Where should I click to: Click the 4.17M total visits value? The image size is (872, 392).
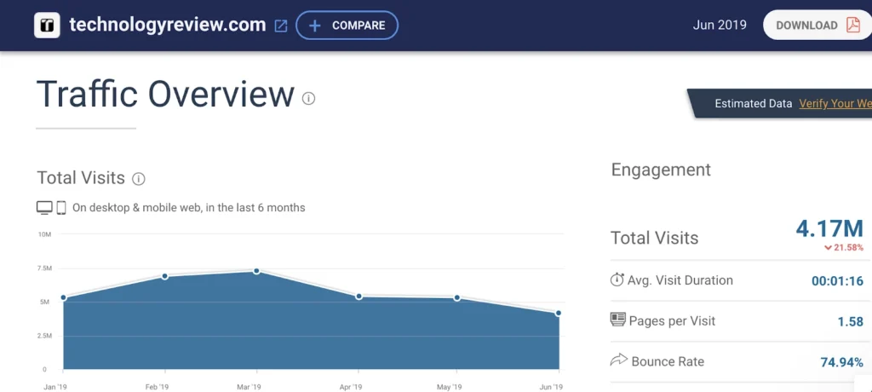click(x=829, y=228)
